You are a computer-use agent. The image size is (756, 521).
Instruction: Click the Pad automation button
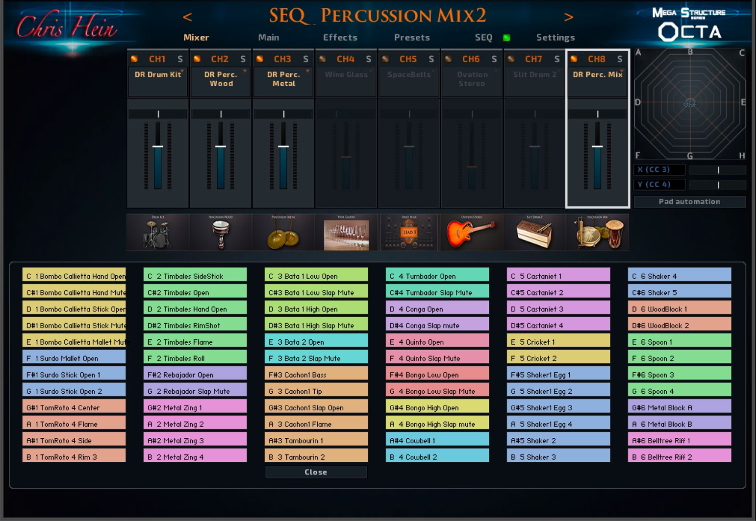tap(689, 202)
